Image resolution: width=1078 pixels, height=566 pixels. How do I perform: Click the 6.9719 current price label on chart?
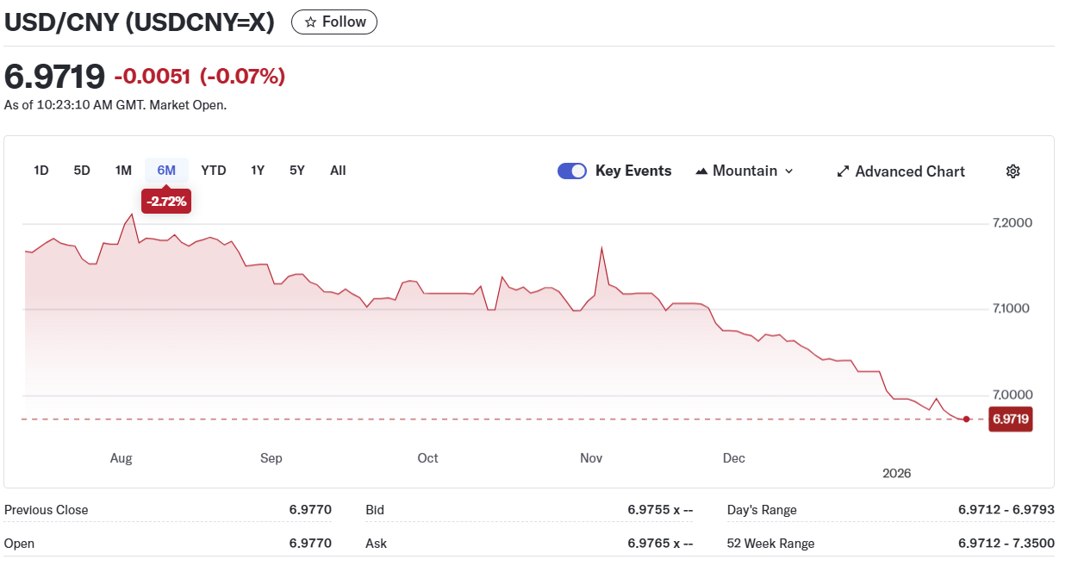point(1009,420)
